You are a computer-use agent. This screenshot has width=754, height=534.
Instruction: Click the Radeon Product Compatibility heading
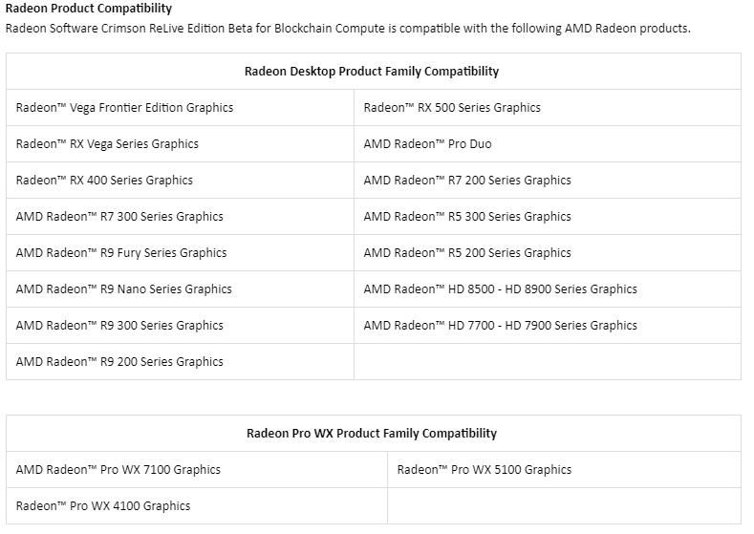click(89, 9)
